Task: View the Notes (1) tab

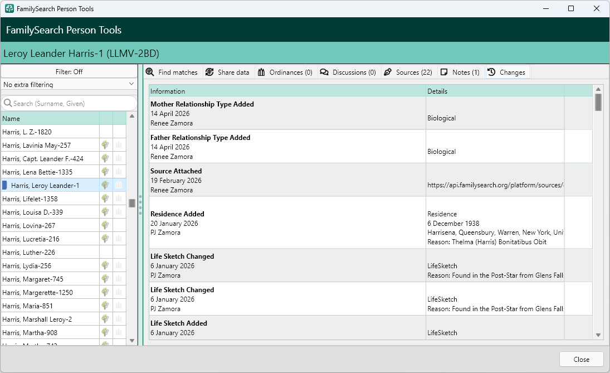Action: (460, 72)
